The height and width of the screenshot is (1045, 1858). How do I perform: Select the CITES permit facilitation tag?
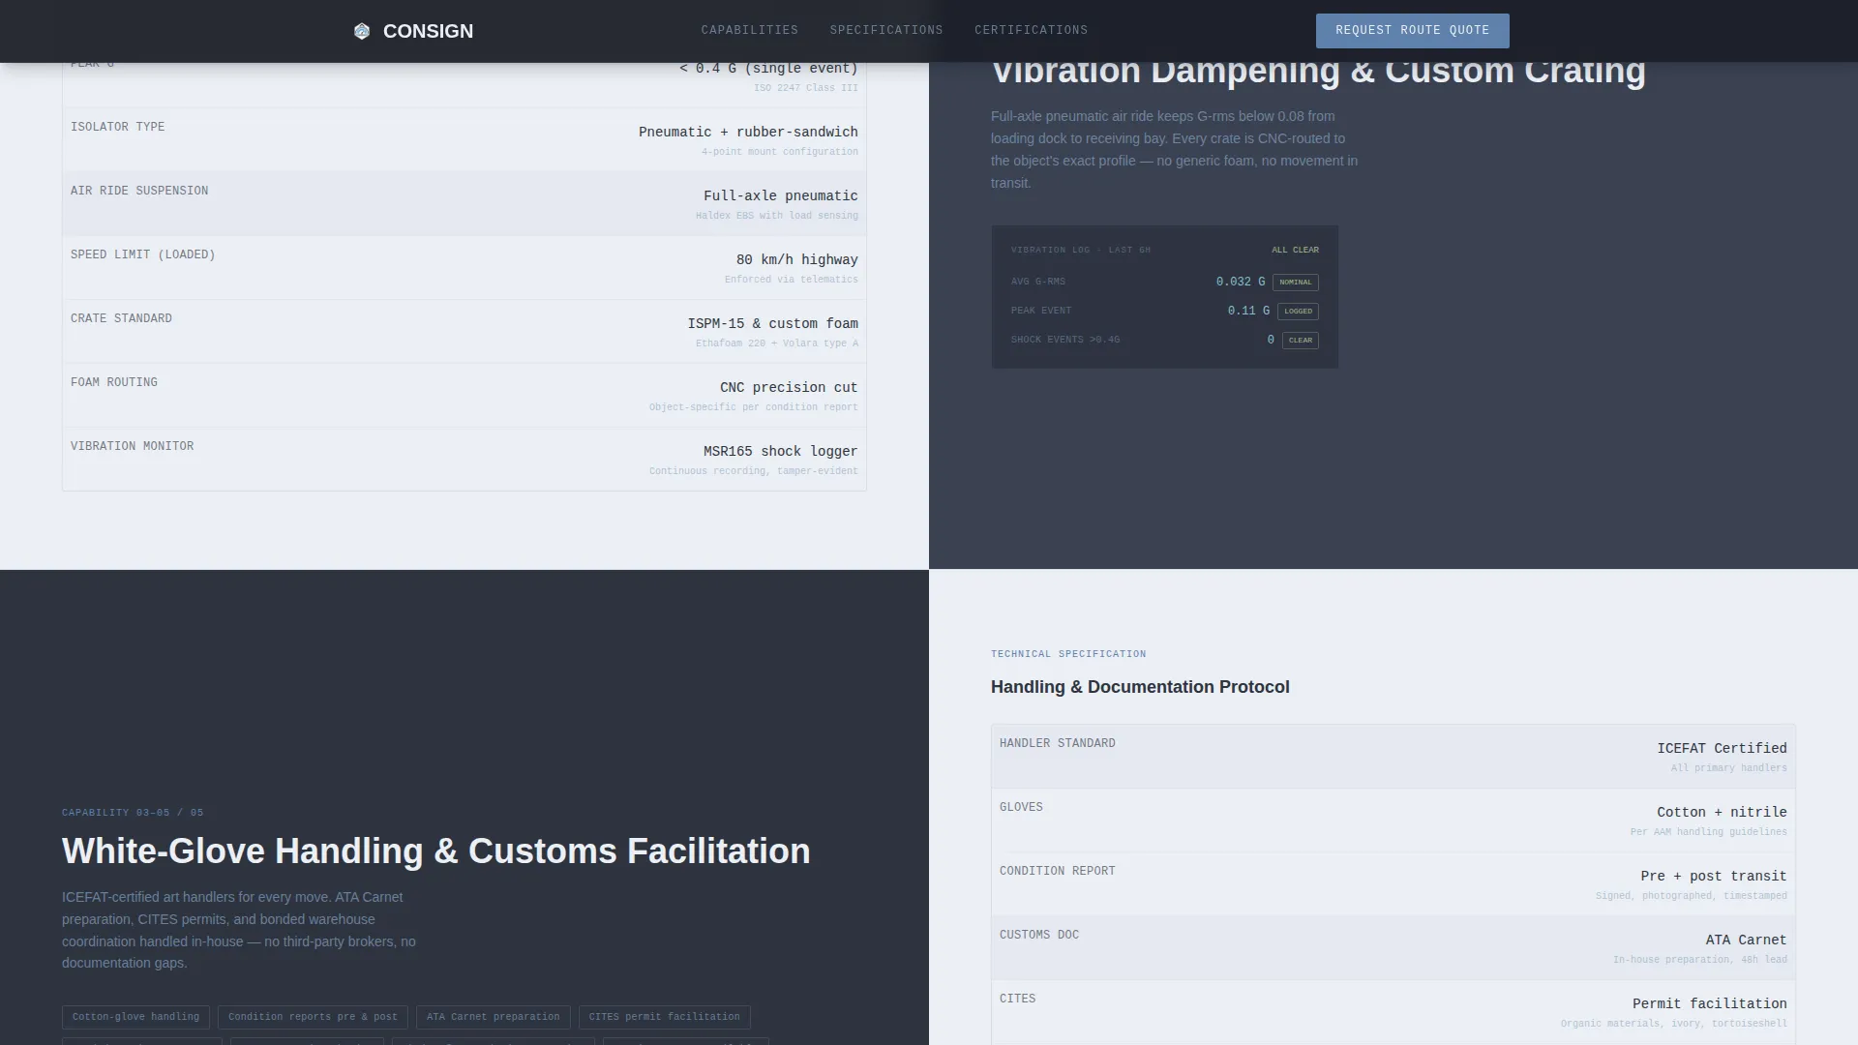tap(665, 1017)
